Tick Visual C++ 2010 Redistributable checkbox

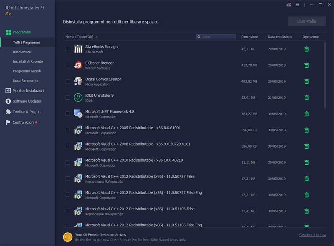click(68, 162)
